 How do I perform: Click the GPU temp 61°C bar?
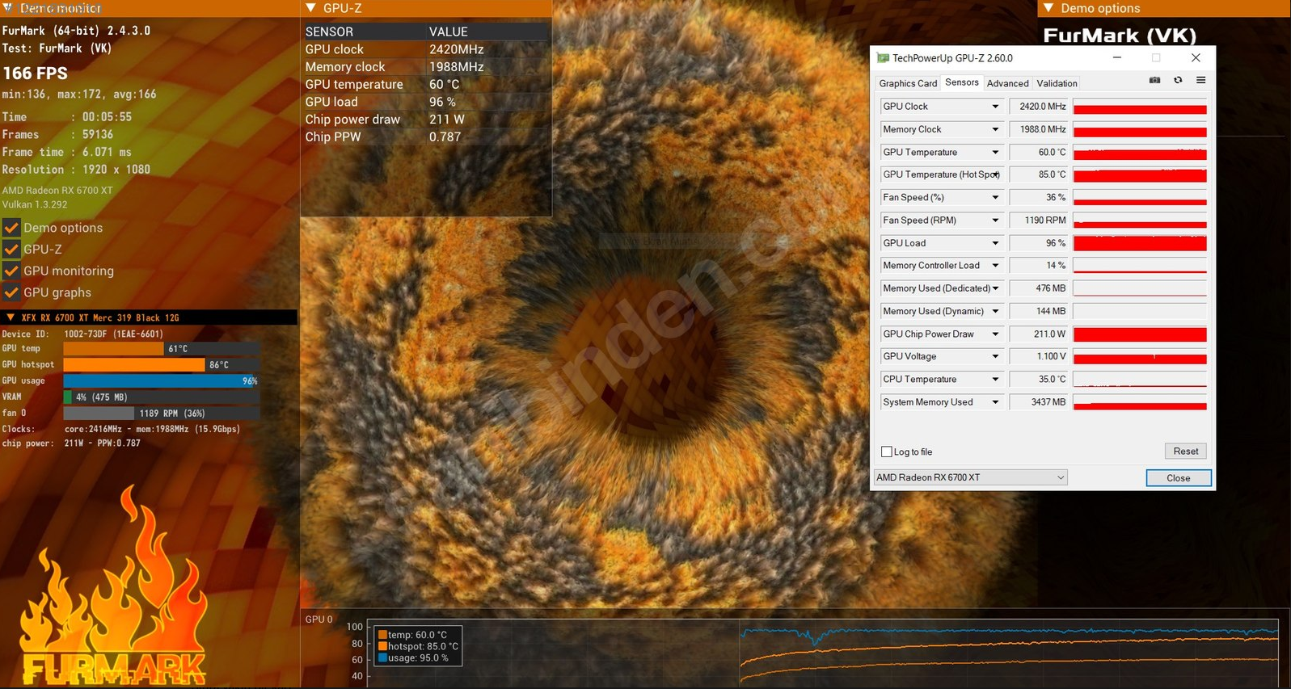tap(162, 349)
